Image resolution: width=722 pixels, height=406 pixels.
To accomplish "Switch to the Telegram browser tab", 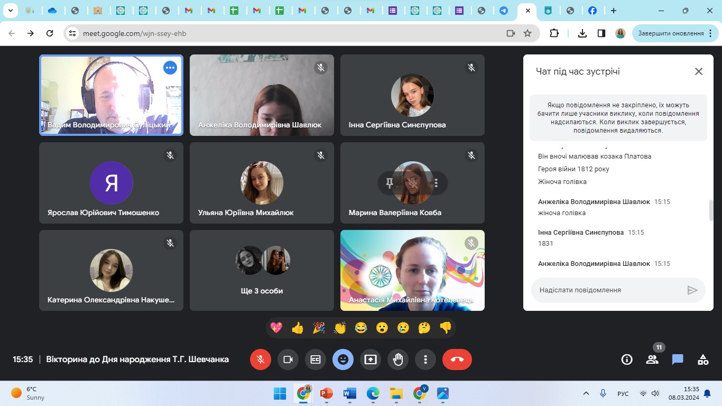I will pos(504,11).
